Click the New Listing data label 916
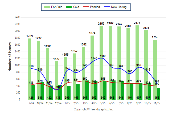This screenshot has height=116, width=172. coord(31,66)
